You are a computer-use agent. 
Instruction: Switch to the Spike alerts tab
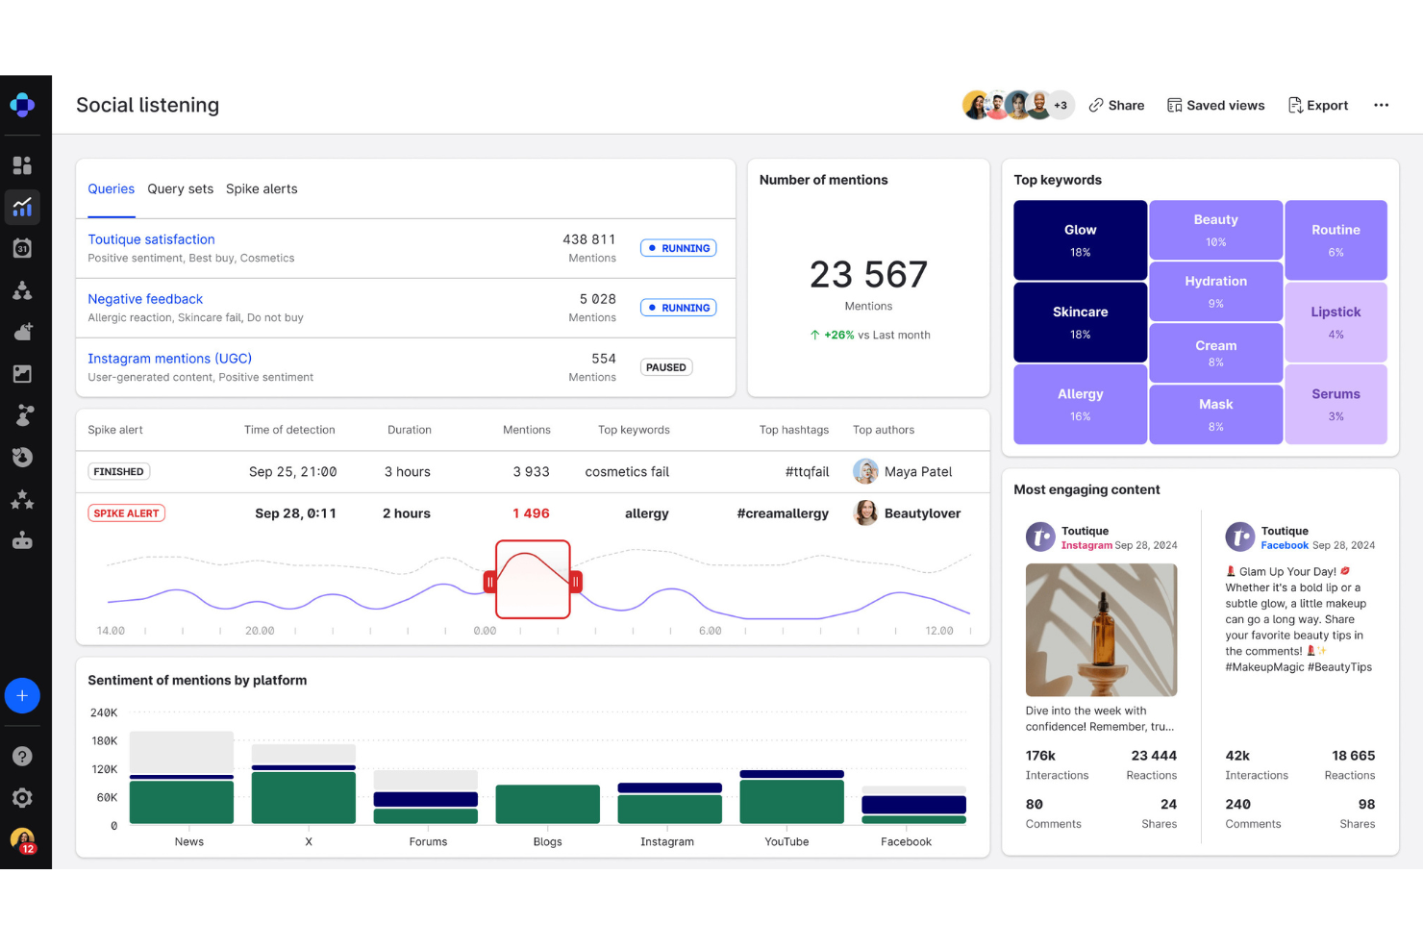(x=261, y=188)
